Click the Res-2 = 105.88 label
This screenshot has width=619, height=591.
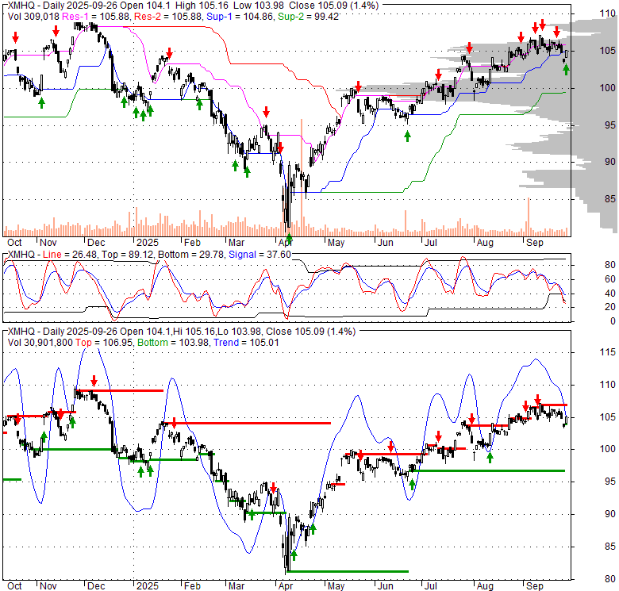click(168, 17)
